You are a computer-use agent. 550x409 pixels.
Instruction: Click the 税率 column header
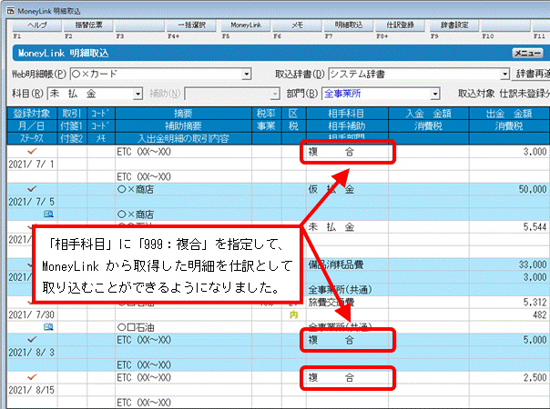click(266, 114)
